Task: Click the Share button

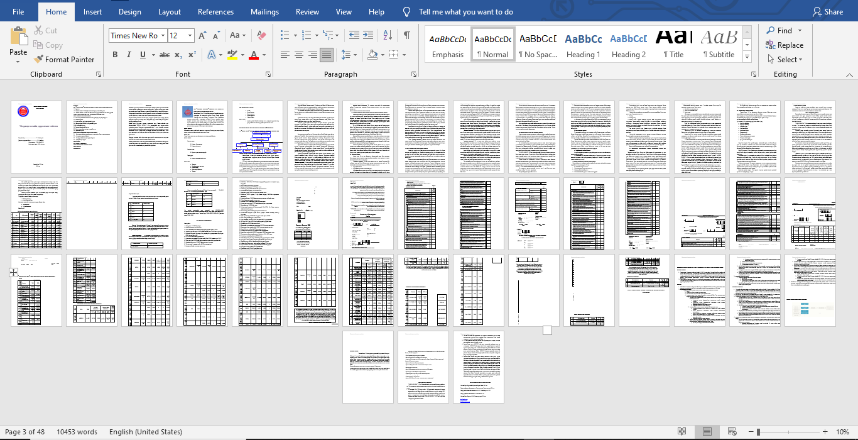Action: point(827,12)
